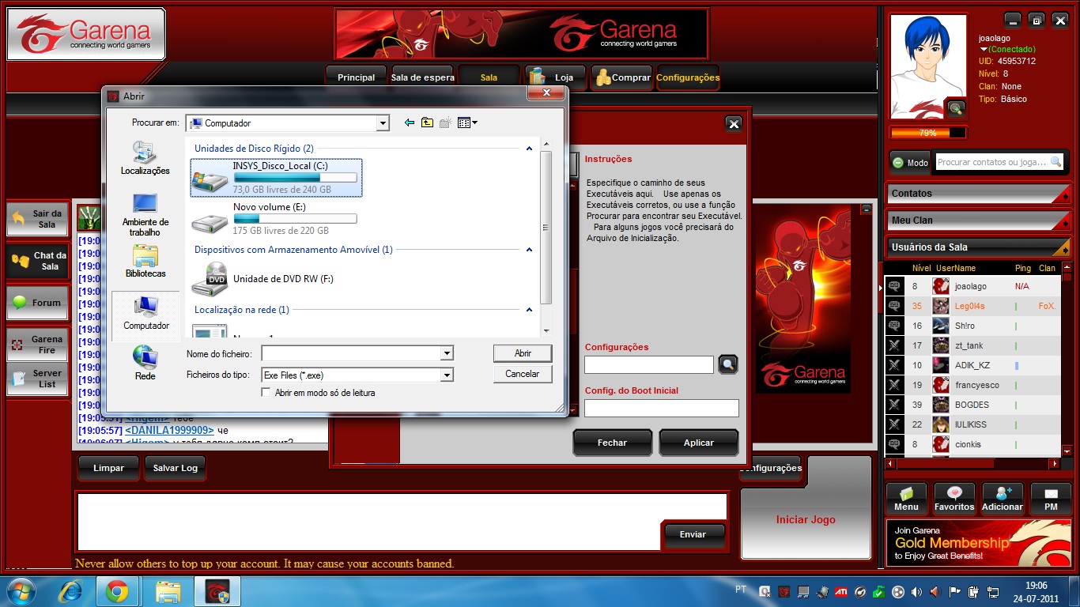Switch to the Principal tab
This screenshot has height=607, width=1080.
pos(356,77)
